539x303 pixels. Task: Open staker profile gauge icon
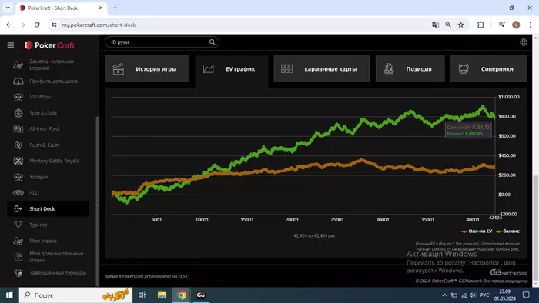[x=18, y=82]
